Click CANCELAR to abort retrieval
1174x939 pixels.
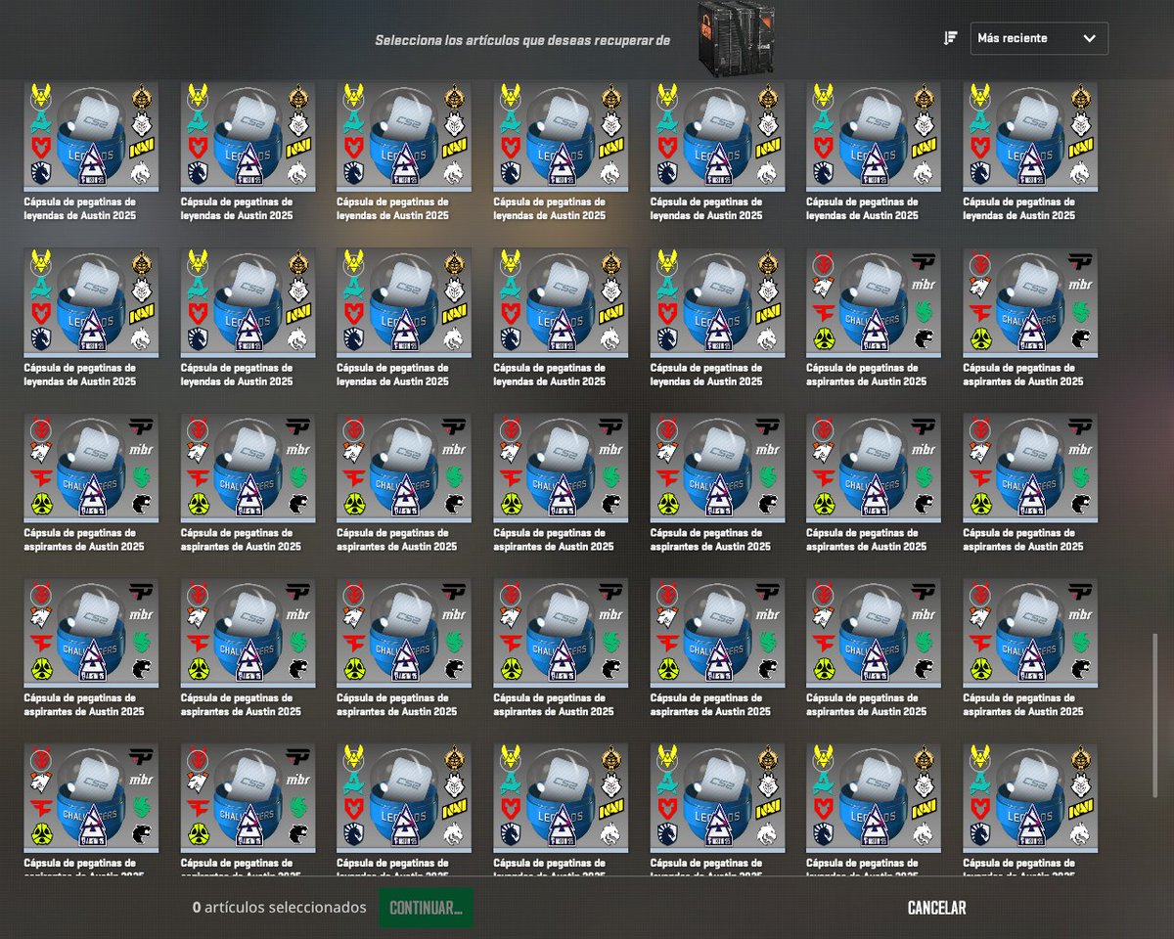pyautogui.click(x=936, y=908)
